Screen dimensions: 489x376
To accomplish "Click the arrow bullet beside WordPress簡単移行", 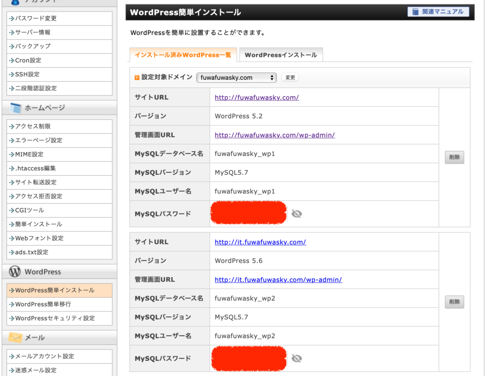I will 12,304.
